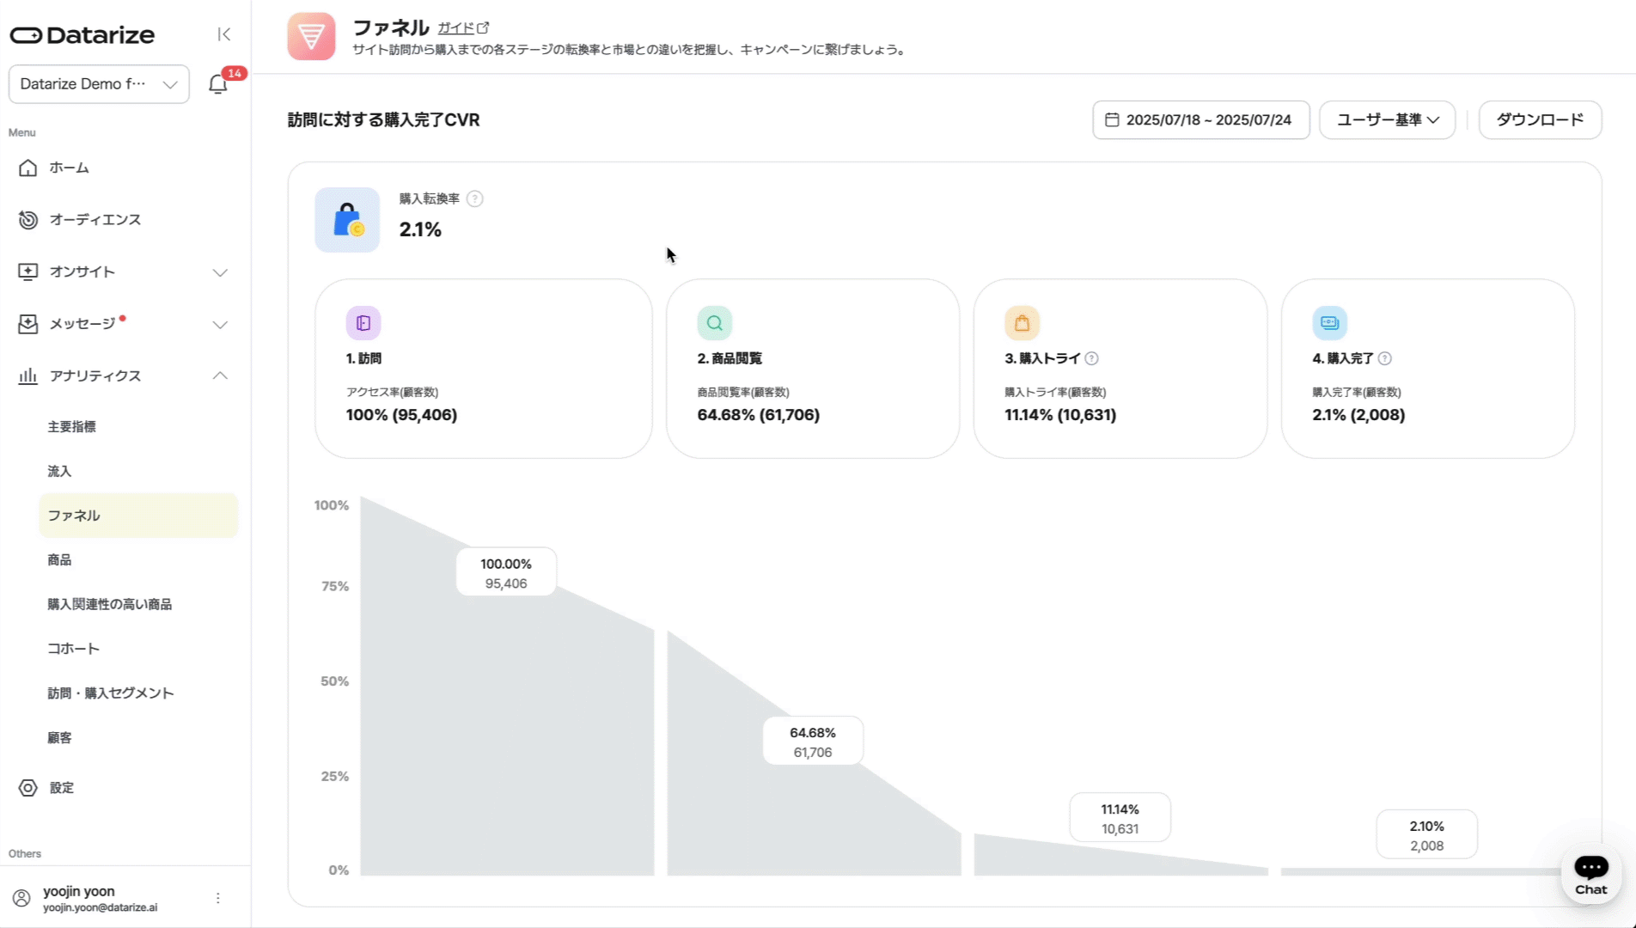
Task: Expand the メッセージ menu section
Action: pyautogui.click(x=220, y=325)
